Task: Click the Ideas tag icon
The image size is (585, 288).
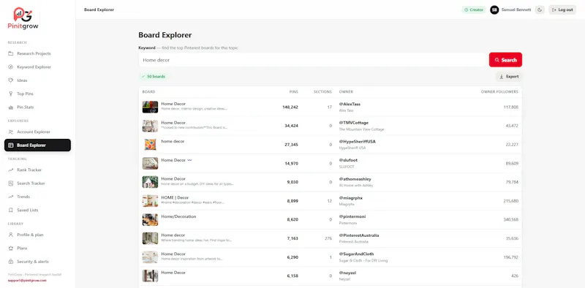Action: point(10,80)
